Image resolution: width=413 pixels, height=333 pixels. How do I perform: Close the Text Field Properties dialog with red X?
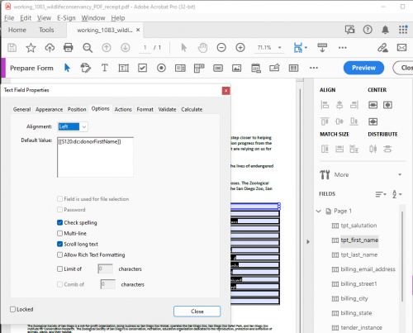point(225,91)
